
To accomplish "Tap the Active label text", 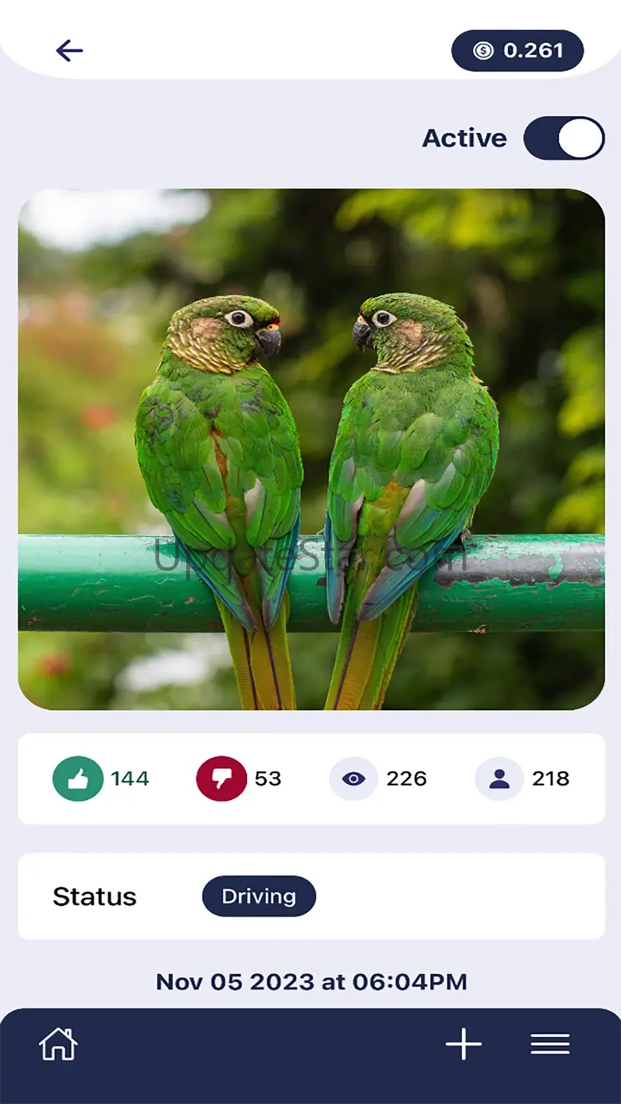I will tap(464, 138).
